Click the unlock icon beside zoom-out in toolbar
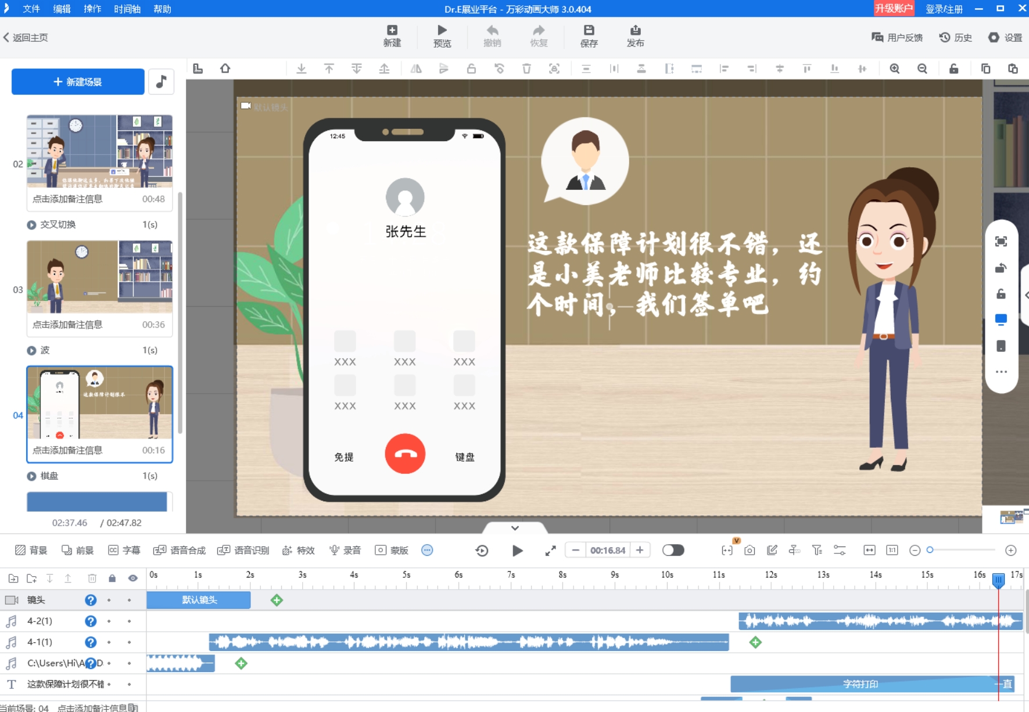1029x712 pixels. tap(953, 69)
